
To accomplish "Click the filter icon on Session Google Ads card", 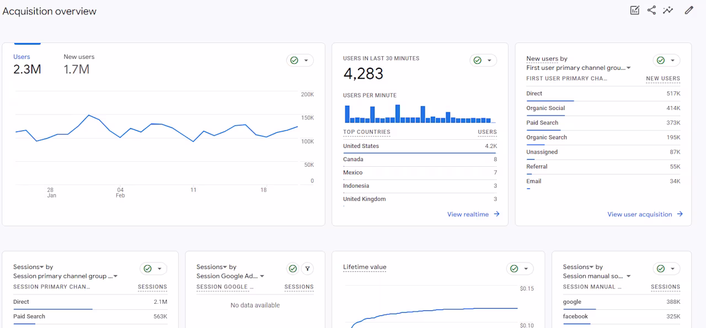I will point(308,269).
